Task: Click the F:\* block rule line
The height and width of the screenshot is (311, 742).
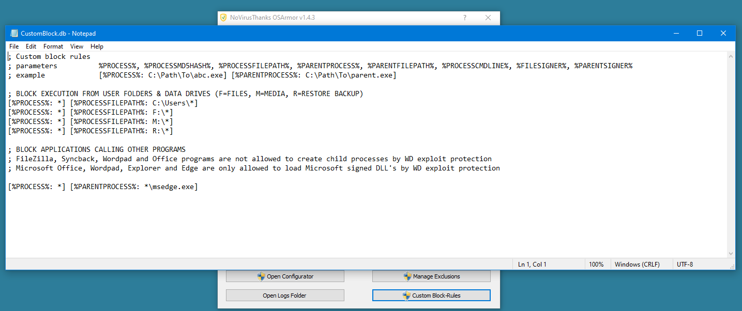Action: click(90, 112)
